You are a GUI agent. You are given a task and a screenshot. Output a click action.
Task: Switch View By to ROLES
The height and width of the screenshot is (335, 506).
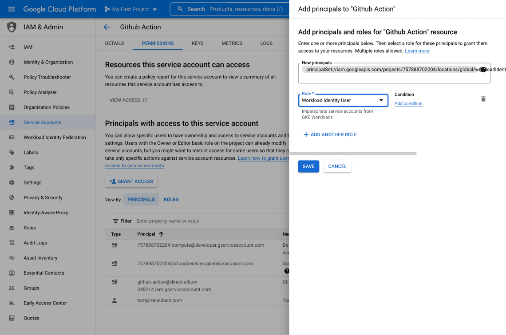[x=171, y=199]
